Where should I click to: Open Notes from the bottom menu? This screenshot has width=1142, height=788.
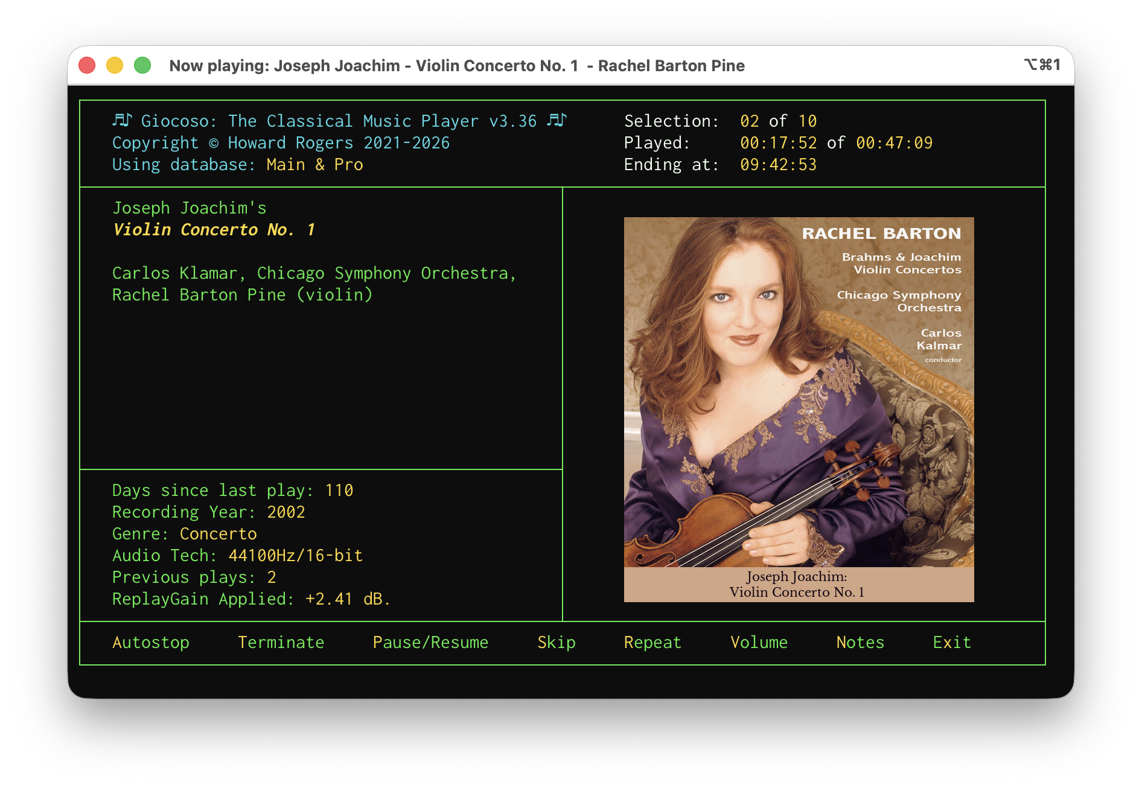(x=860, y=643)
